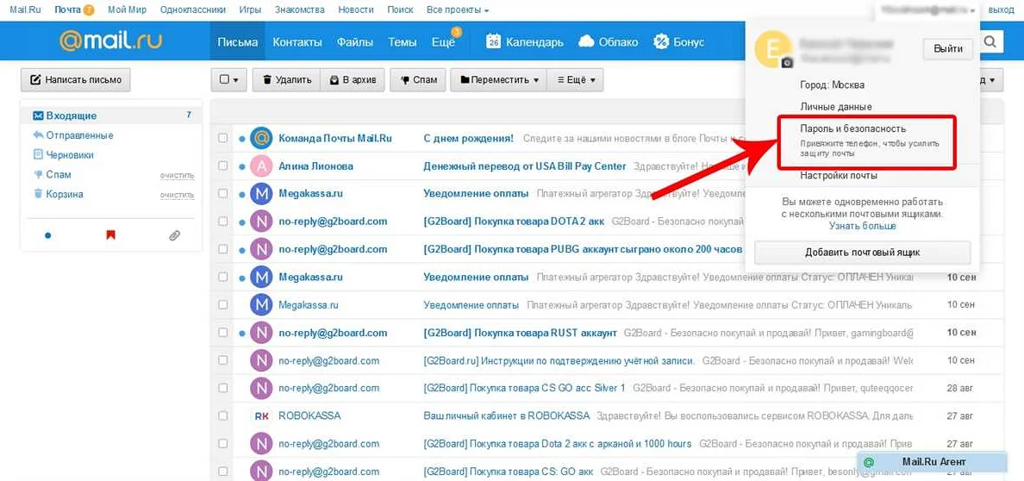Filter unread with blue dot icon
Image resolution: width=1024 pixels, height=481 pixels.
click(47, 234)
